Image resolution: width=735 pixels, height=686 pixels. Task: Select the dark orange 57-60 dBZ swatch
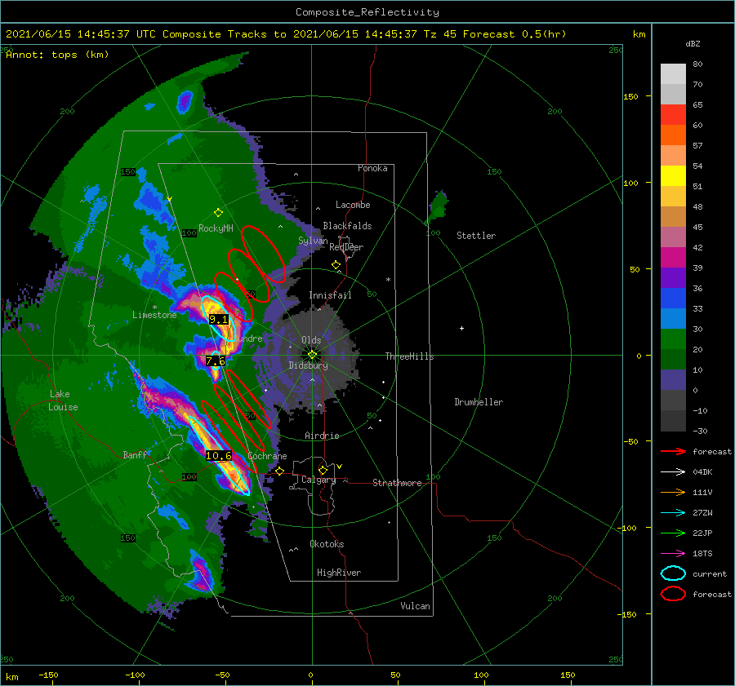[673, 135]
